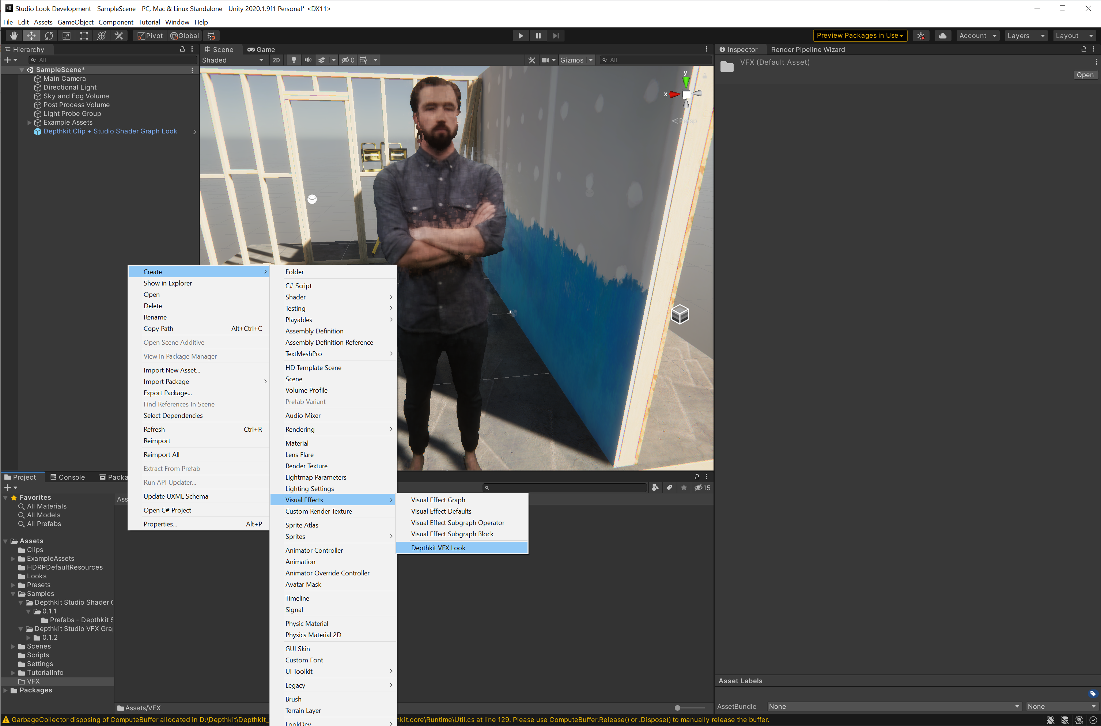Switch to the Console tab
The height and width of the screenshot is (726, 1101).
67,477
